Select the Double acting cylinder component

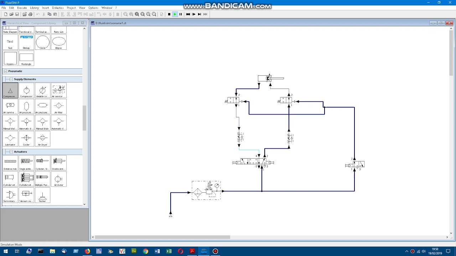point(59,164)
